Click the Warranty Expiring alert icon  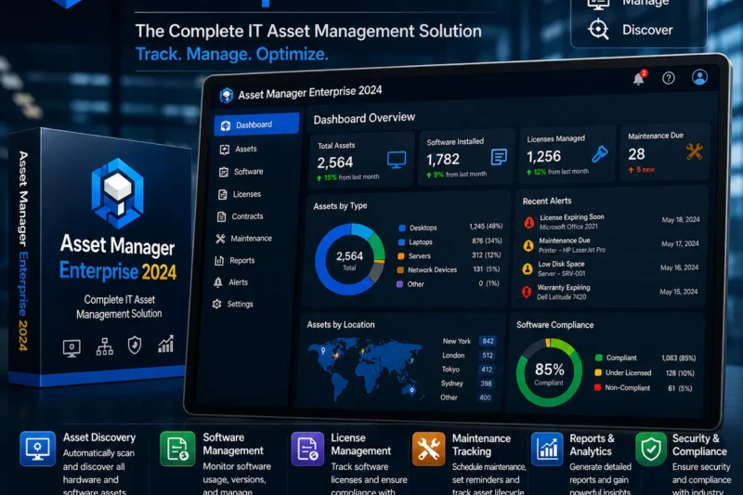(526, 292)
